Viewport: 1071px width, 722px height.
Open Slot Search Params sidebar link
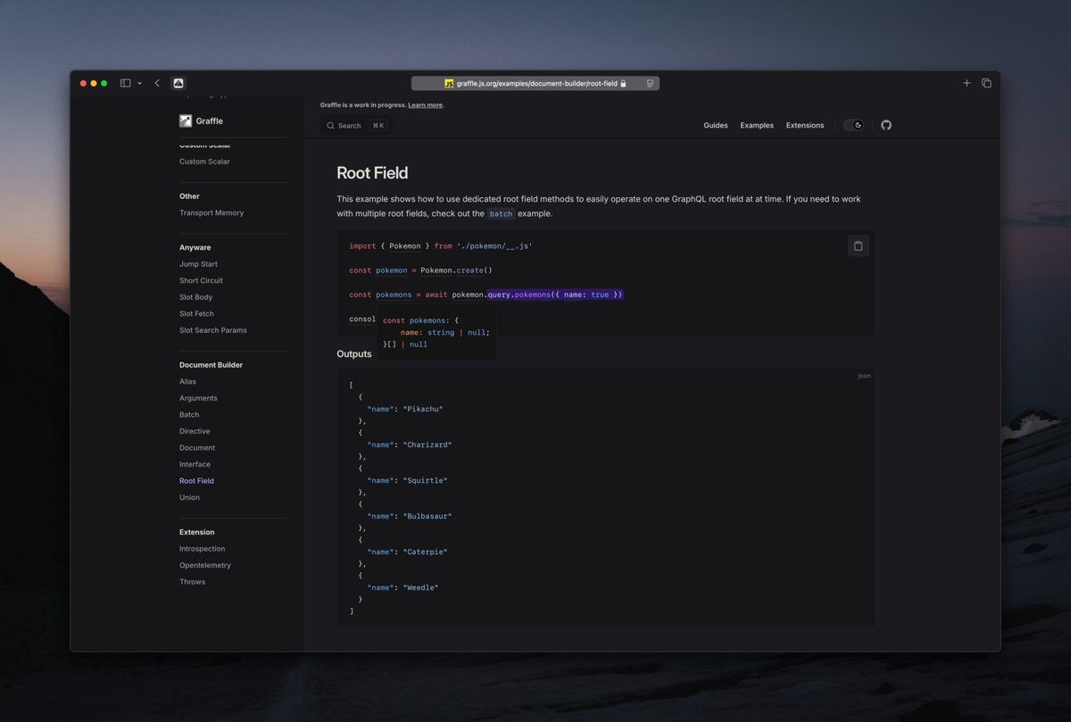point(213,330)
